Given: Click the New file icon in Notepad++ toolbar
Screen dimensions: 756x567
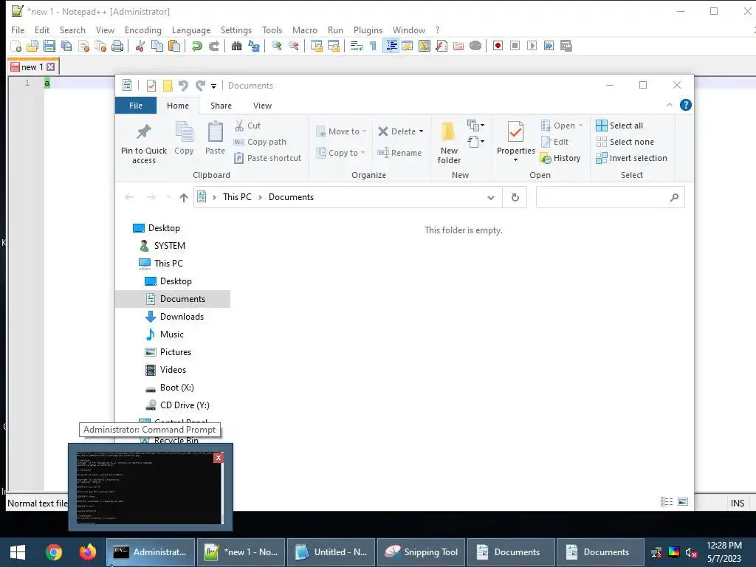Looking at the screenshot, I should point(16,46).
